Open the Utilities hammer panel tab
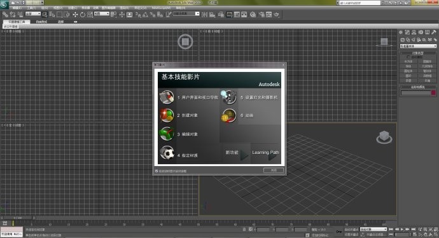This screenshot has height=238, width=439. 434,32
